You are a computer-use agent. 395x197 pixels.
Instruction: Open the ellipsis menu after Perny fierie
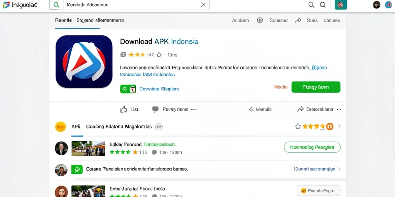[194, 110]
